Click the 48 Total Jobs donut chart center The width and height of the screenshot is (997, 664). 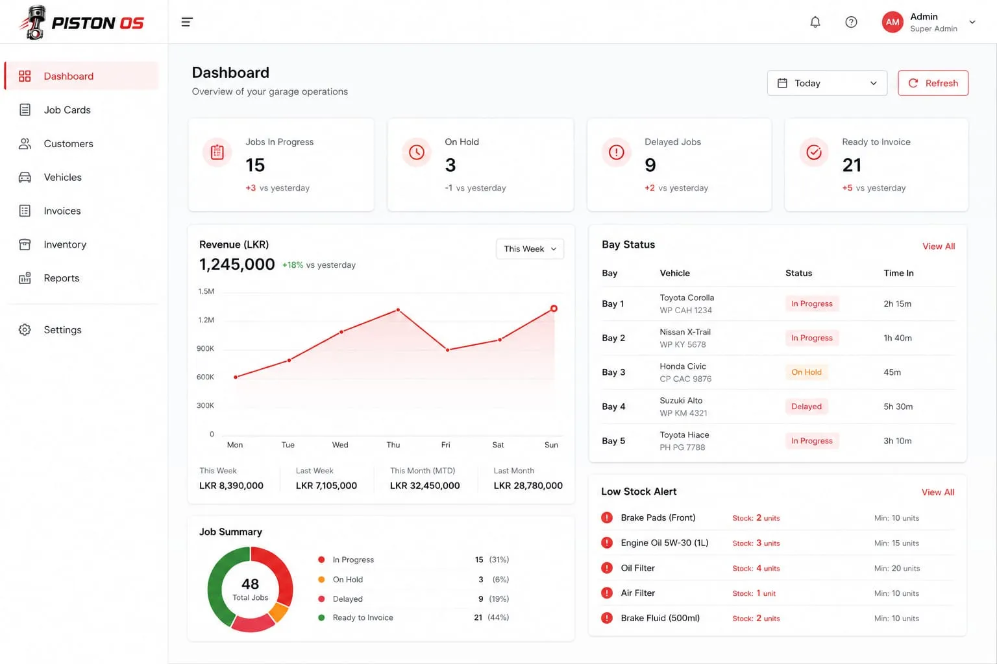pos(250,589)
